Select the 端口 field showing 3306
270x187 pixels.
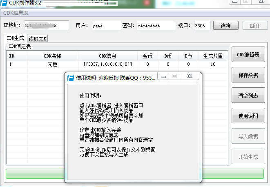[x=202, y=26]
